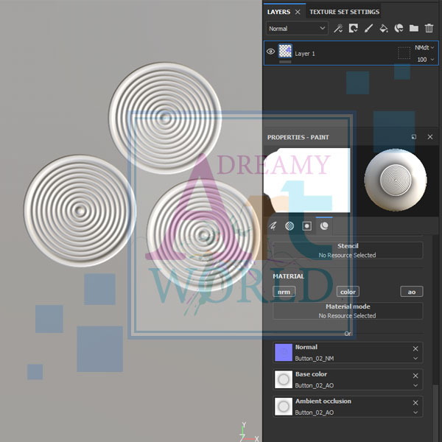Add a new paint layer with brush icon
Screen dimensions: 442x442
click(x=368, y=28)
